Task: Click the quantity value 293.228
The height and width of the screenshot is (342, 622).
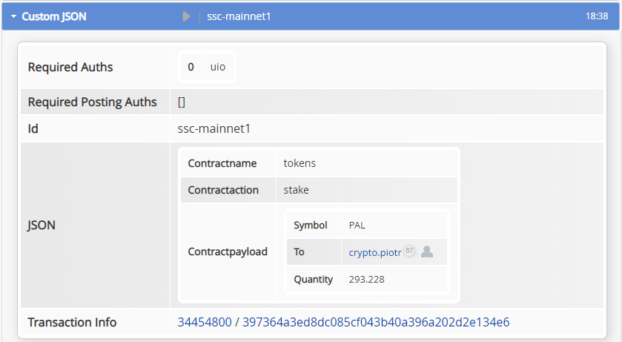Action: (366, 280)
